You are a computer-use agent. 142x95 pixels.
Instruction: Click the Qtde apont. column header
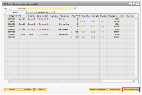tap(114, 16)
